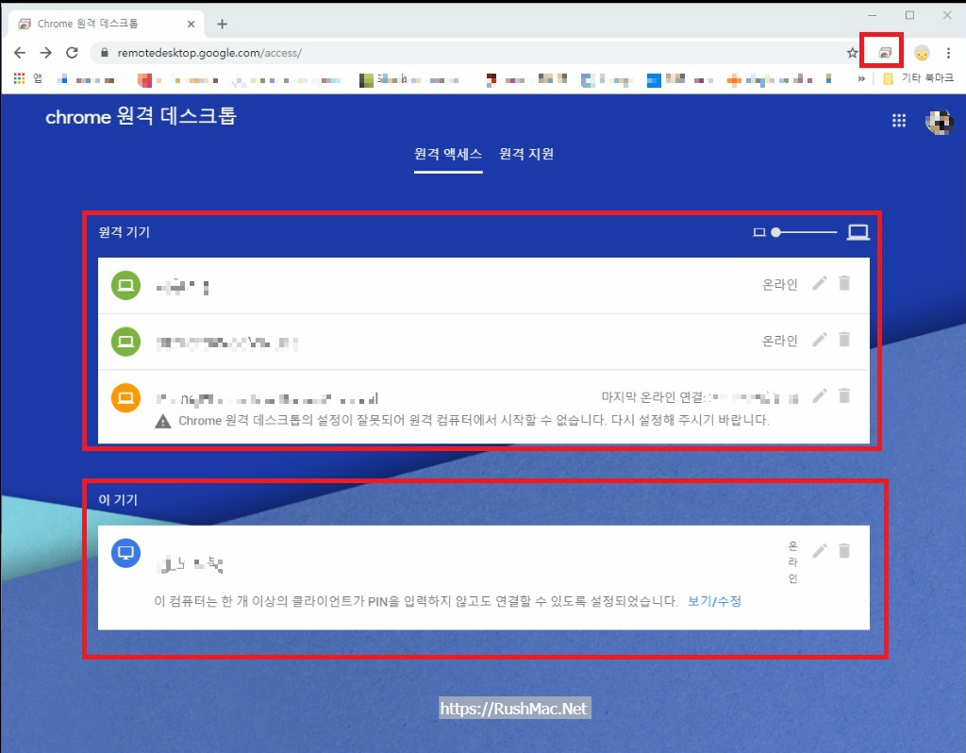Image resolution: width=966 pixels, height=753 pixels.
Task: Open the 보기/수정 link
Action: tap(715, 601)
